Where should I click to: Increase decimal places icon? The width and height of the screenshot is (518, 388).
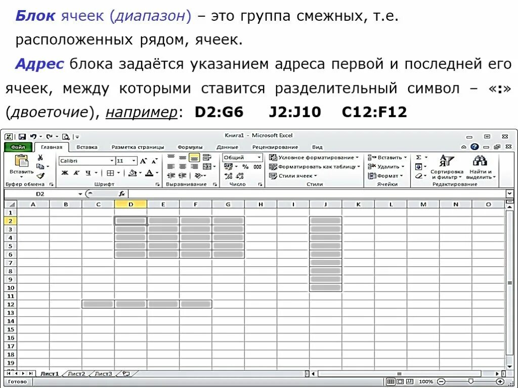(228, 176)
